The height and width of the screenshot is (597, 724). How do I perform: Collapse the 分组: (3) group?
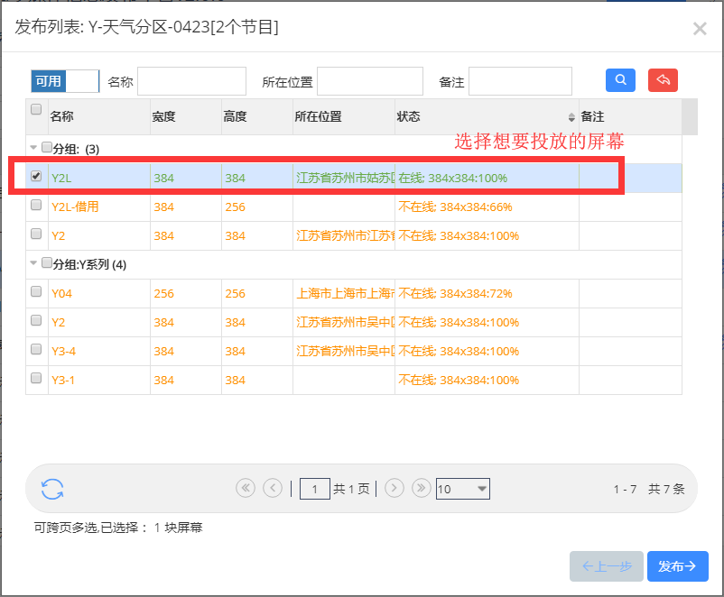pyautogui.click(x=34, y=148)
